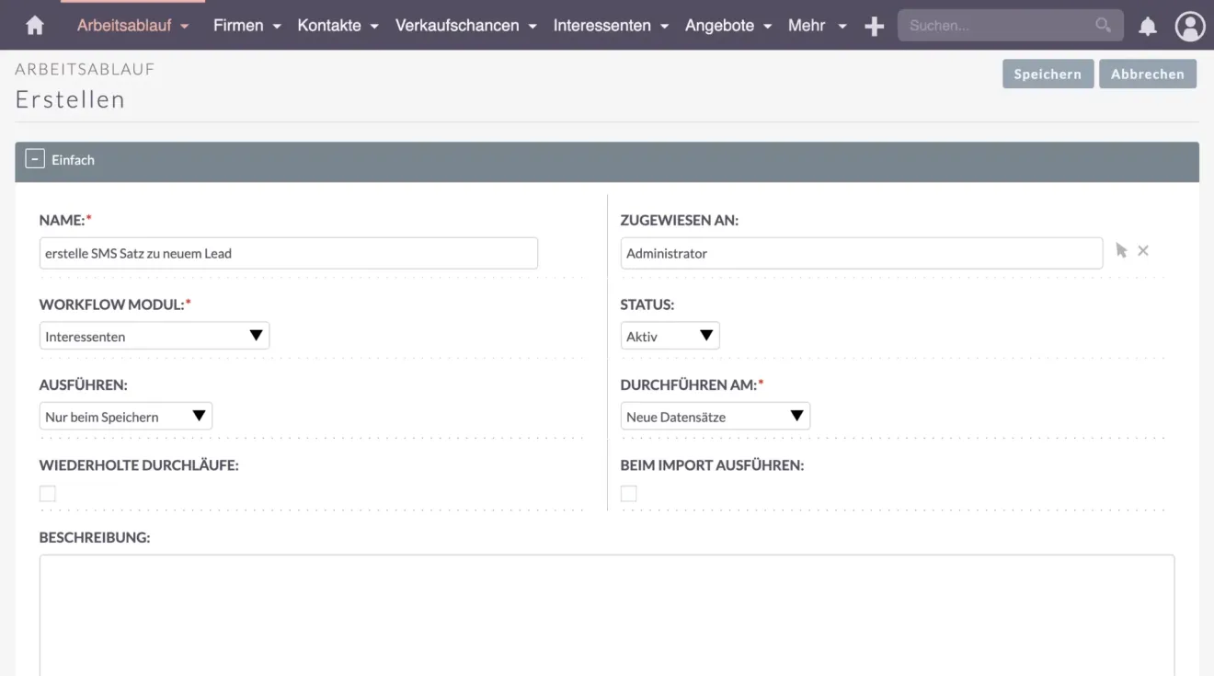Click the home icon in the navigation bar

[x=35, y=25]
